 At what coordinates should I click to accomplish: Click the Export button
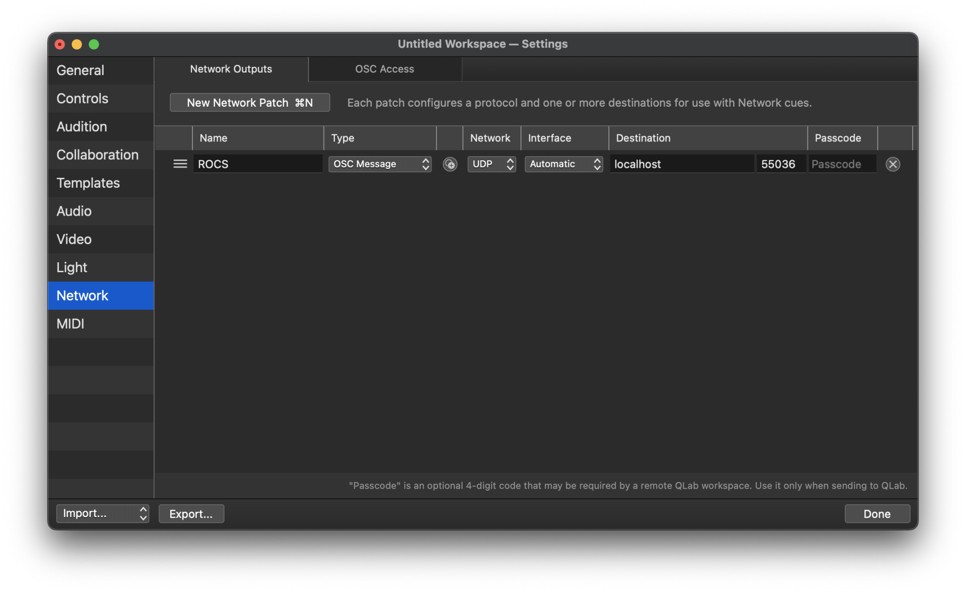(191, 514)
